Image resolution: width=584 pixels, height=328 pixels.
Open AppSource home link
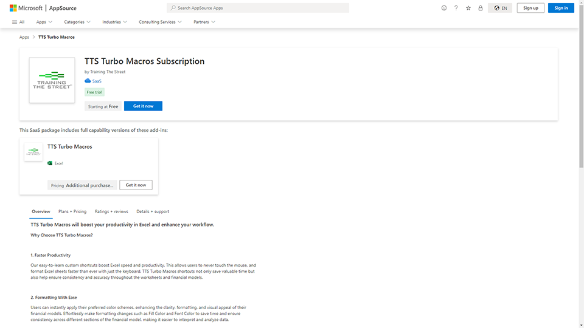(63, 8)
